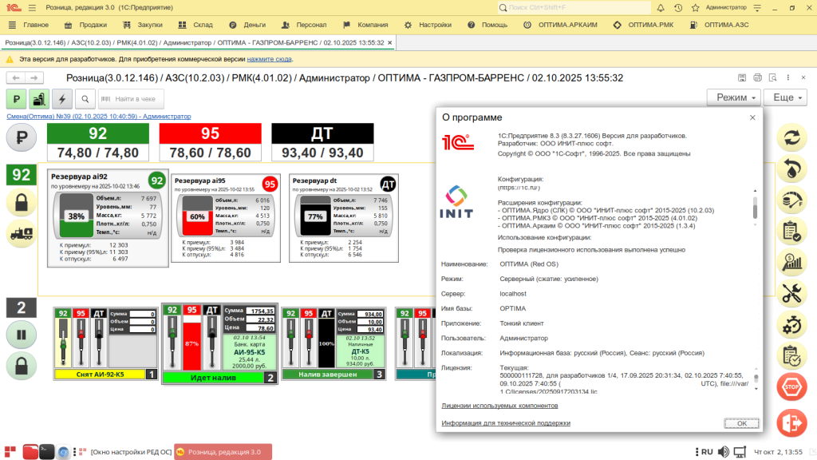The image size is (817, 460).
Task: Open the Склад menu
Action: pos(196,25)
